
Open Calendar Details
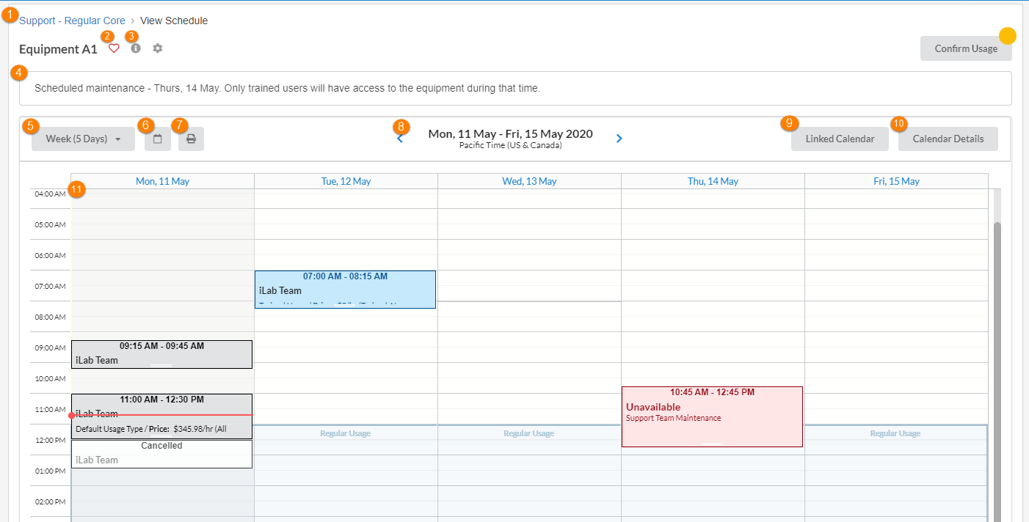tap(948, 139)
